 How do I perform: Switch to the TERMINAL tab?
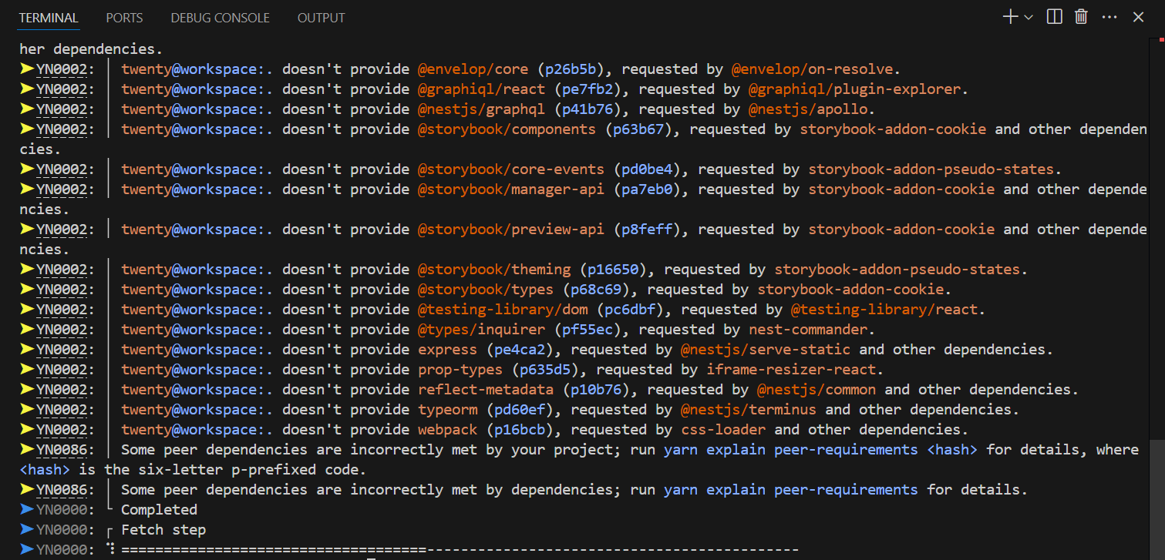click(x=49, y=17)
